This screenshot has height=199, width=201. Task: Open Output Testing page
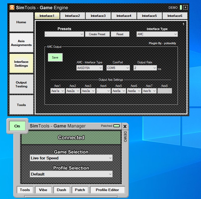[21, 84]
